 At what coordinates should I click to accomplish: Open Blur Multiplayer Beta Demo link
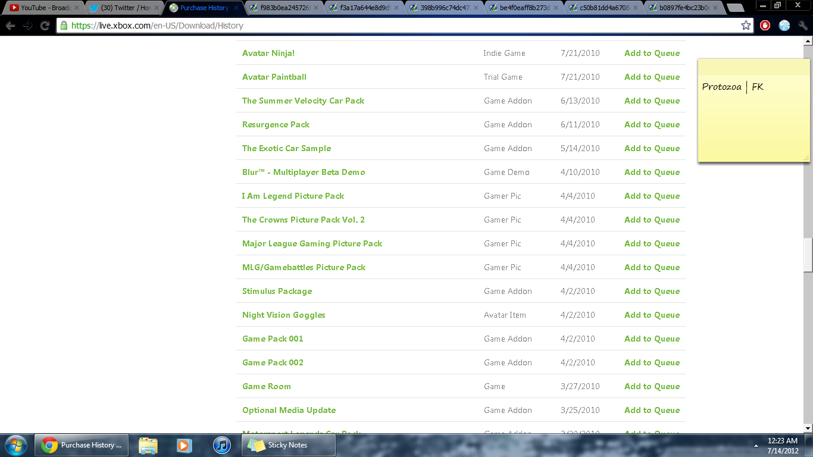304,172
